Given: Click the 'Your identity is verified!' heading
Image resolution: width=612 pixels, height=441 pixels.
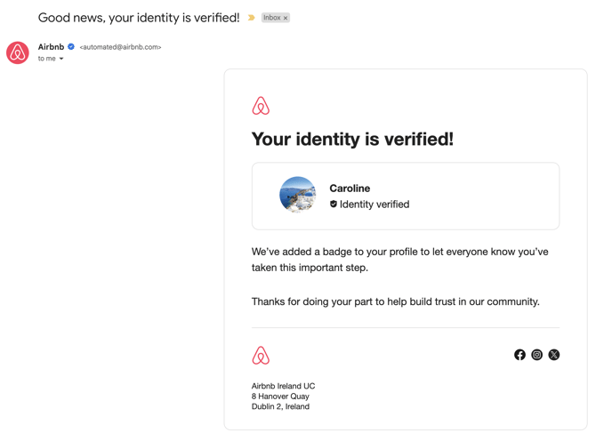Looking at the screenshot, I should 352,139.
